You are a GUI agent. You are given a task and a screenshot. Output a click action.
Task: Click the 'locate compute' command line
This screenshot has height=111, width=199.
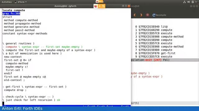pyautogui.click(x=14, y=10)
